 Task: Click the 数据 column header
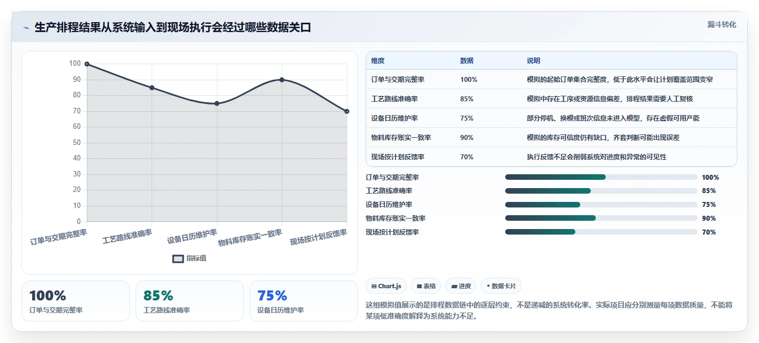(467, 61)
